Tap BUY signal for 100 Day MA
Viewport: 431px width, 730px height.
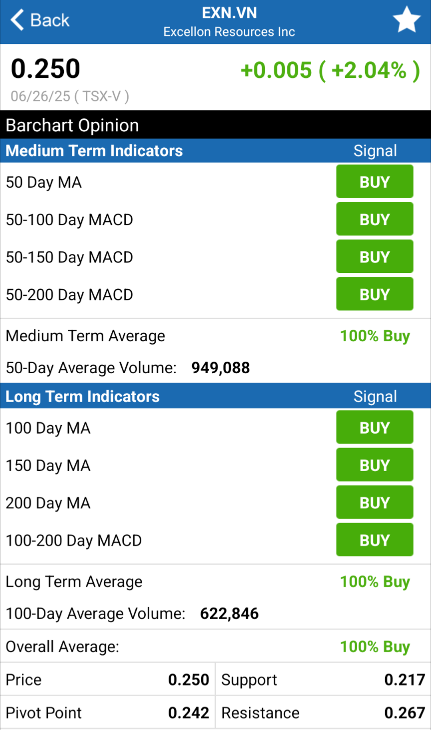(375, 427)
